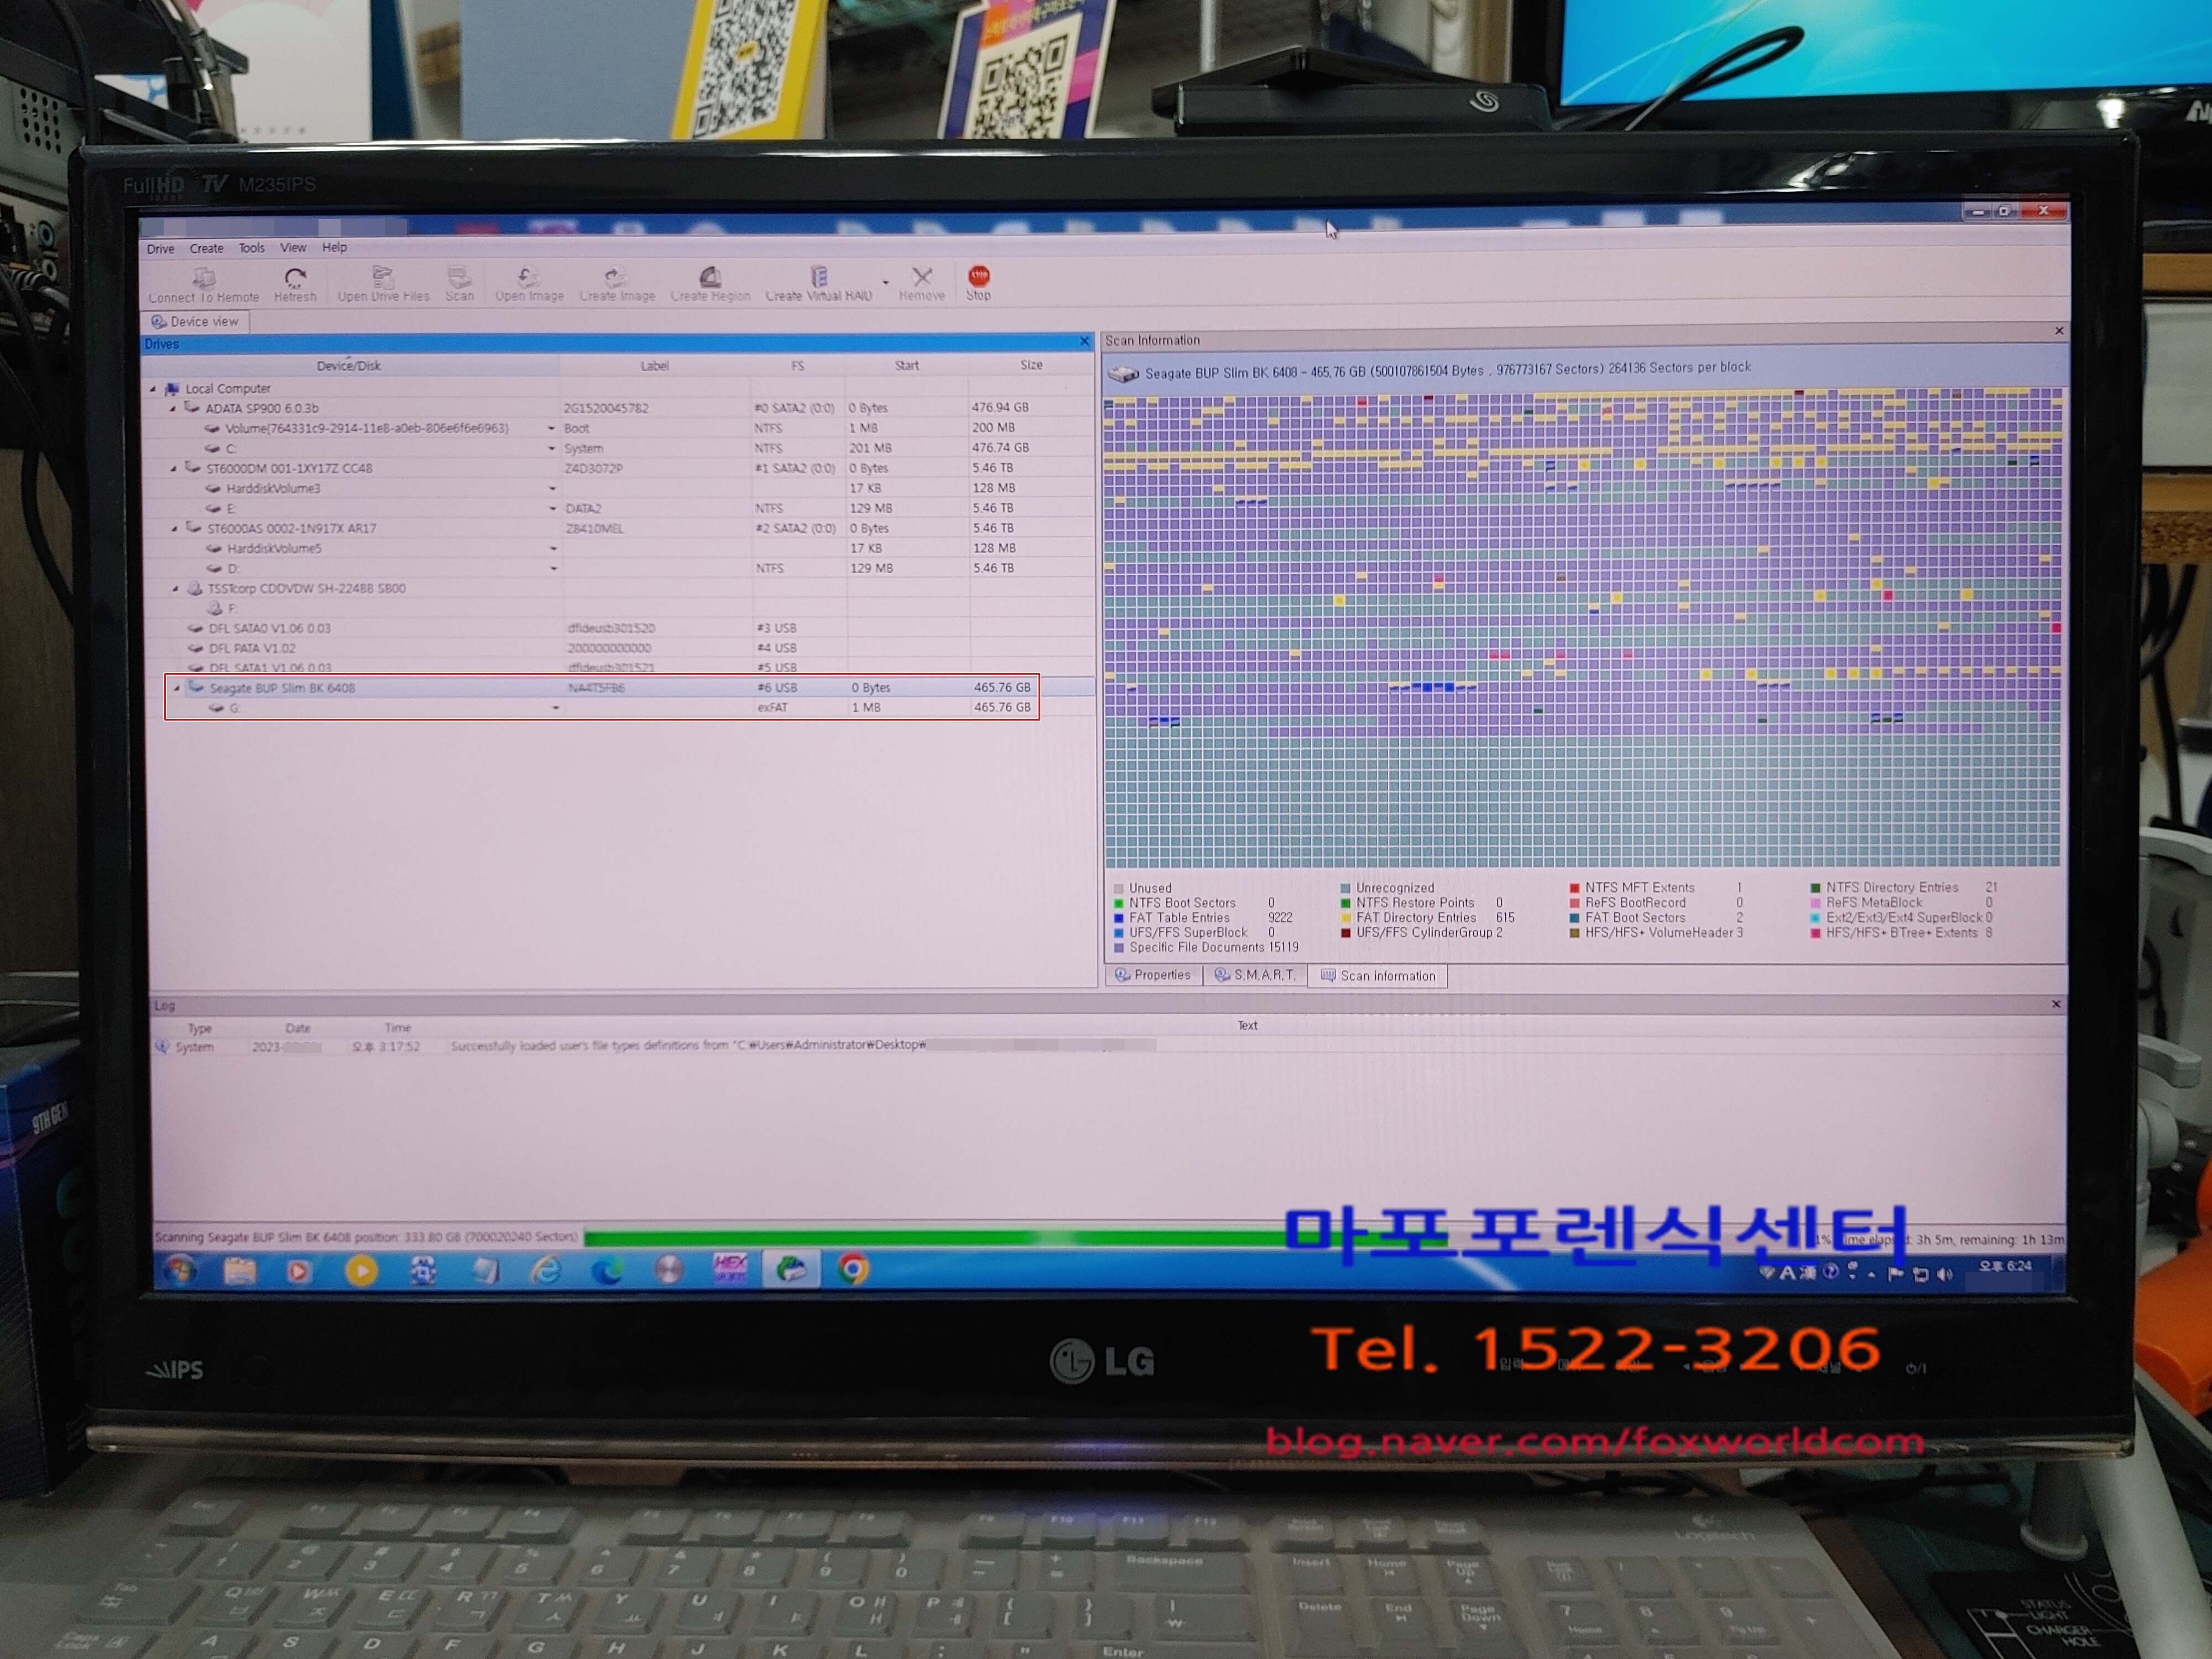Click the NTFS MFT Extents red swatch
This screenshot has width=2212, height=1659.
click(1575, 888)
